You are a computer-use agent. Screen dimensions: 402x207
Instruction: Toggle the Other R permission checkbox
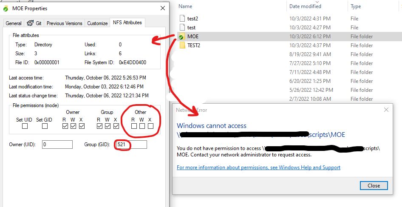[134, 126]
